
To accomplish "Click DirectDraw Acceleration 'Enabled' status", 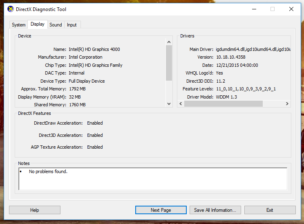I will point(95,123).
